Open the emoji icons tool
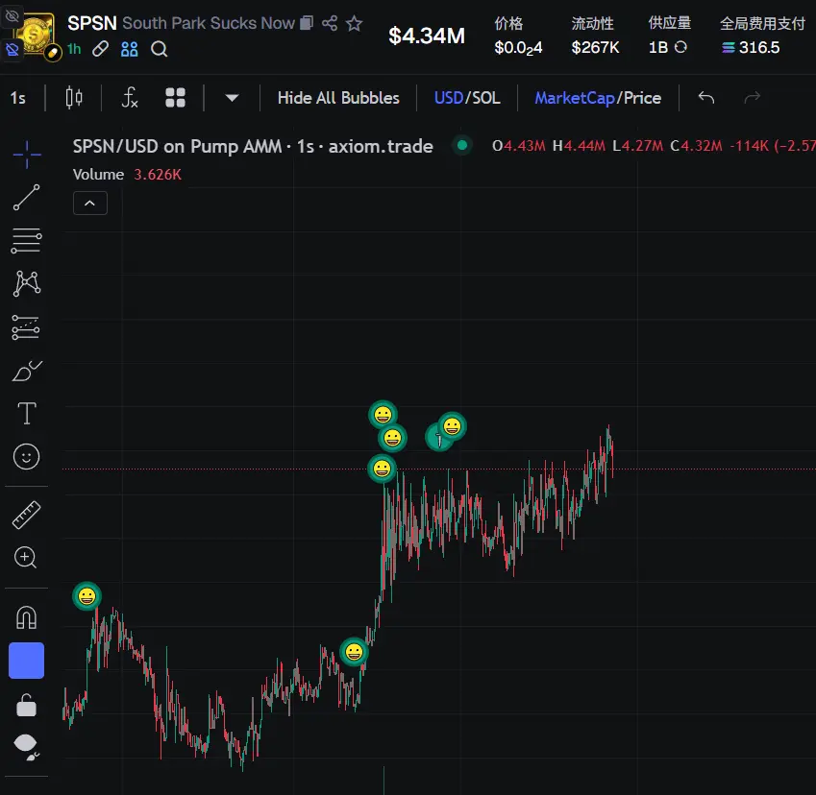Image resolution: width=816 pixels, height=795 pixels. pos(26,456)
